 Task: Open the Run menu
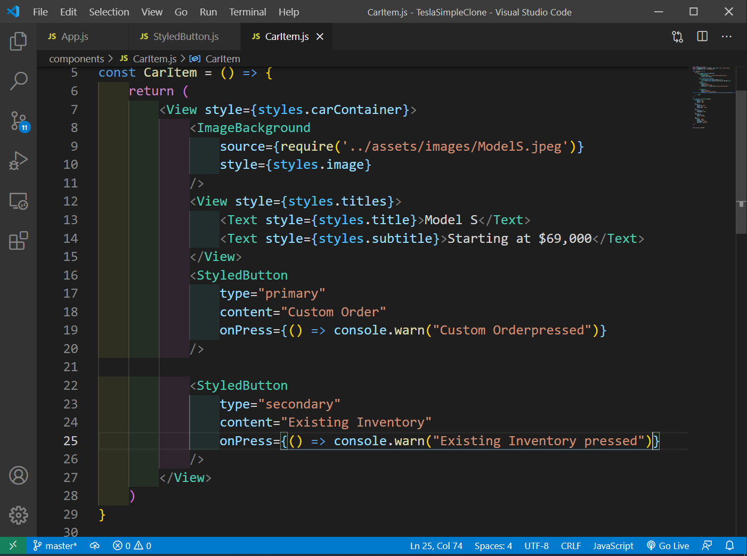click(208, 12)
